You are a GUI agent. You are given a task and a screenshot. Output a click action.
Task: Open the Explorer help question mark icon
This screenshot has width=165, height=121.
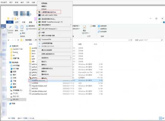click(x=164, y=22)
